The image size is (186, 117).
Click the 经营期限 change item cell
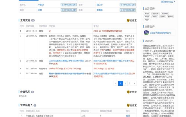point(43,69)
